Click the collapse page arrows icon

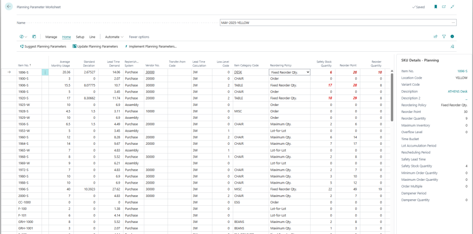pos(452,7)
